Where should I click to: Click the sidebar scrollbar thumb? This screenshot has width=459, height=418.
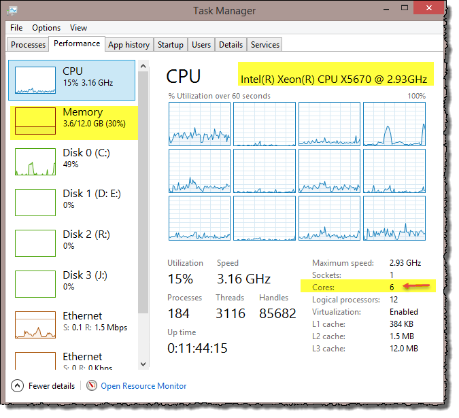(x=143, y=193)
